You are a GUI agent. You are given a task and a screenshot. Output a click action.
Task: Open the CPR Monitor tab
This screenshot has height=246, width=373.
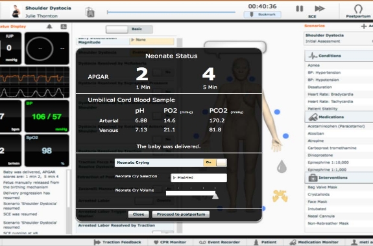(x=170, y=242)
